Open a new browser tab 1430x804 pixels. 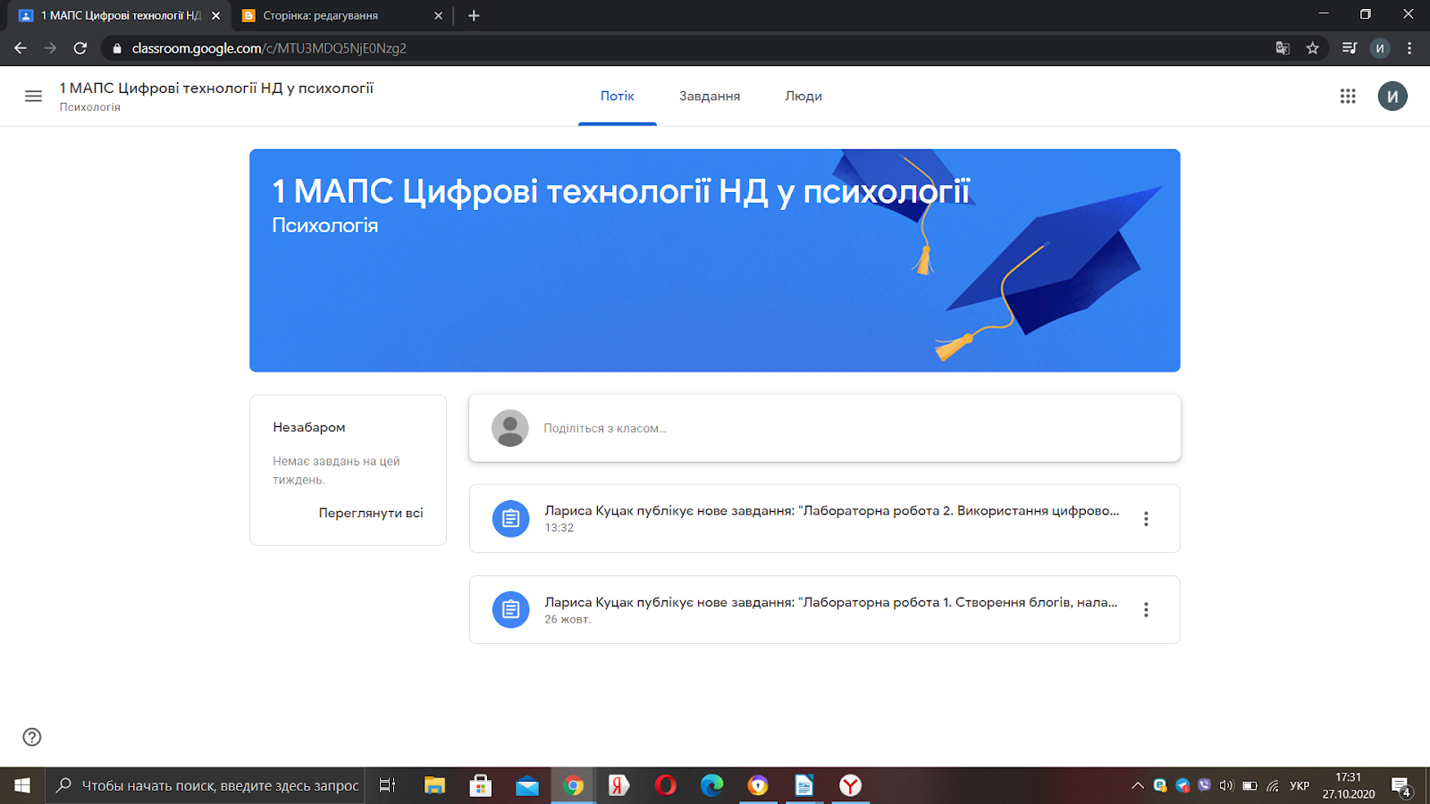tap(474, 15)
